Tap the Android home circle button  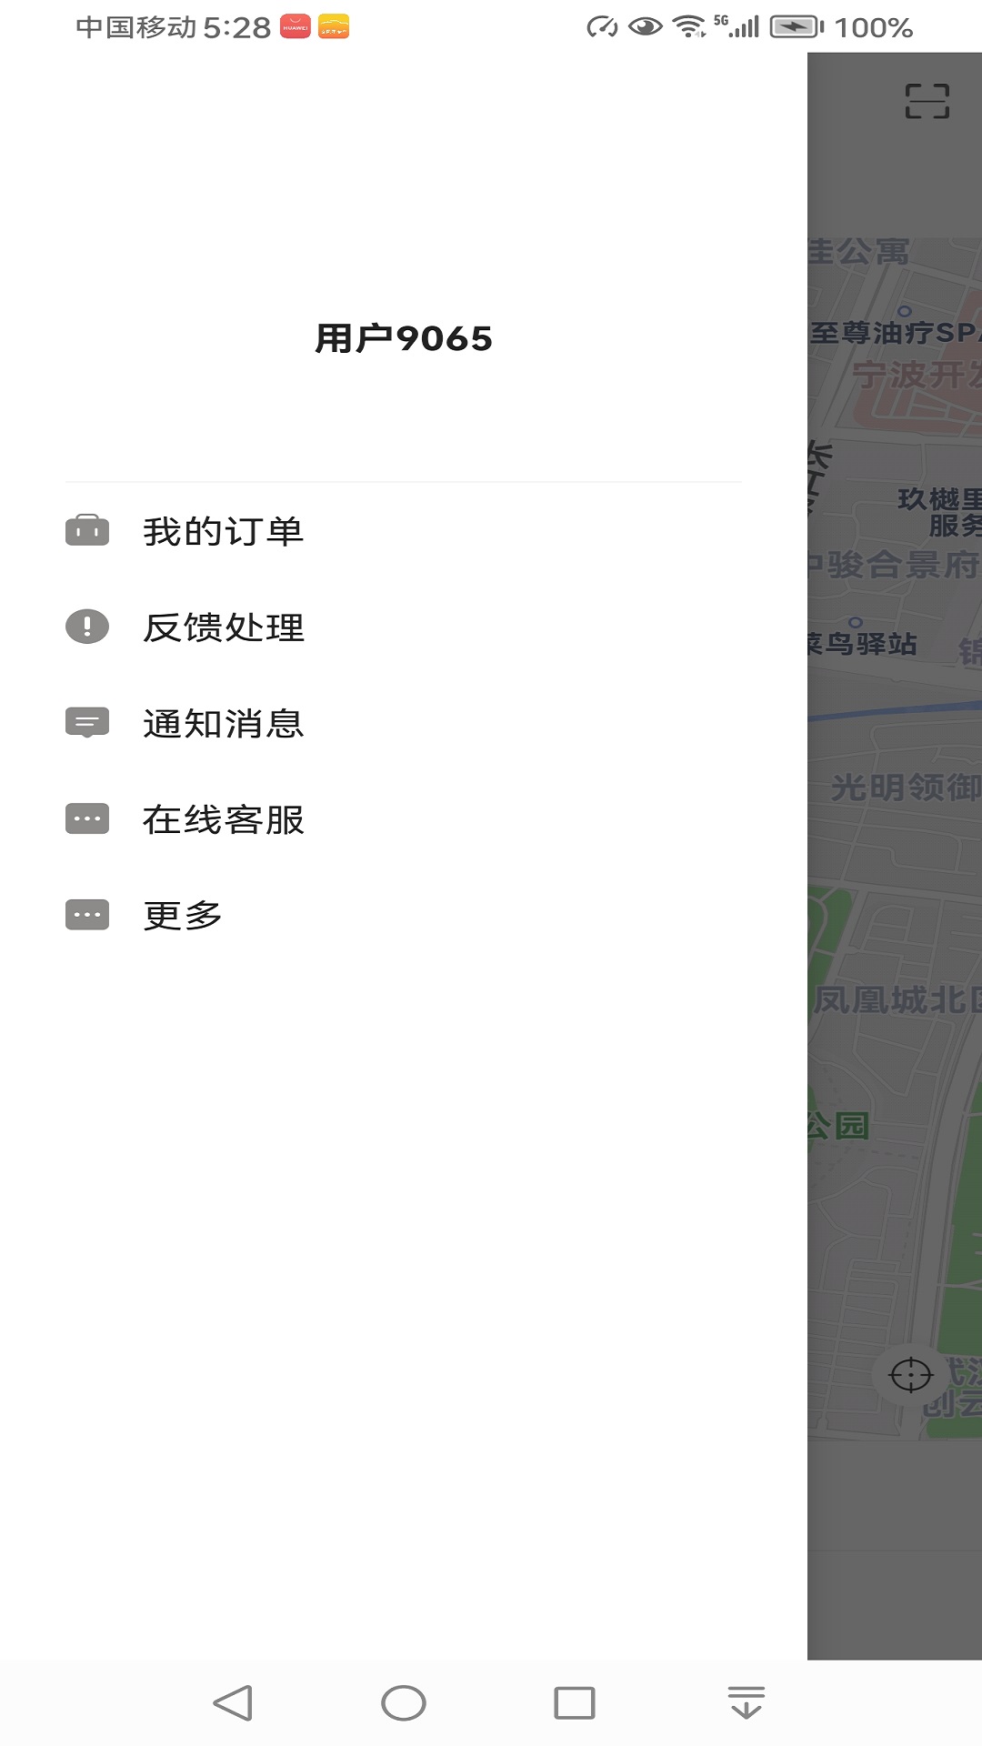click(404, 1703)
